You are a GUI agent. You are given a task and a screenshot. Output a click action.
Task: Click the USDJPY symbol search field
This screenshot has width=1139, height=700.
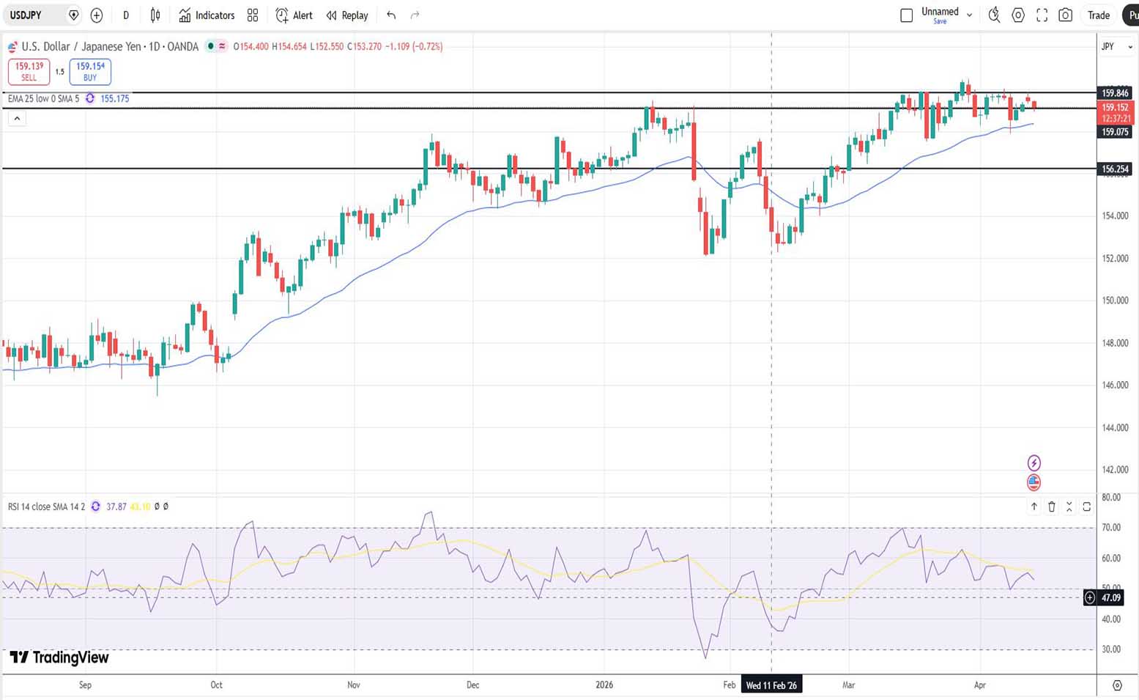[34, 15]
